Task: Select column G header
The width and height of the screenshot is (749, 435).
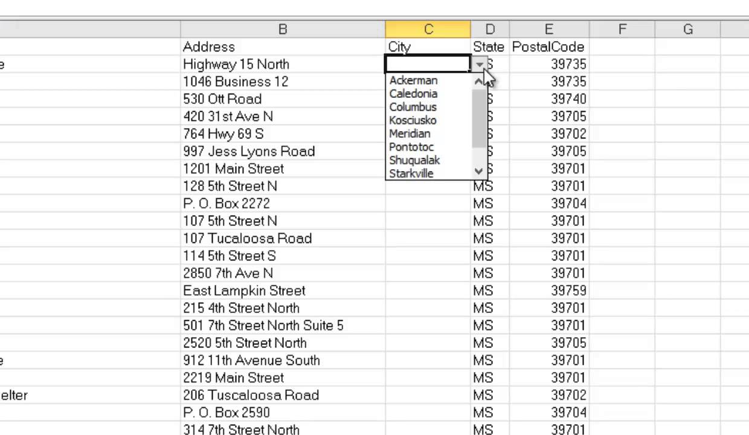Action: coord(687,30)
